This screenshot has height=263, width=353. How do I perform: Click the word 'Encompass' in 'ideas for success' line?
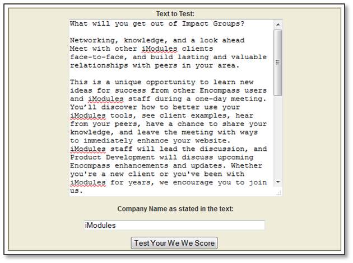click(220, 90)
